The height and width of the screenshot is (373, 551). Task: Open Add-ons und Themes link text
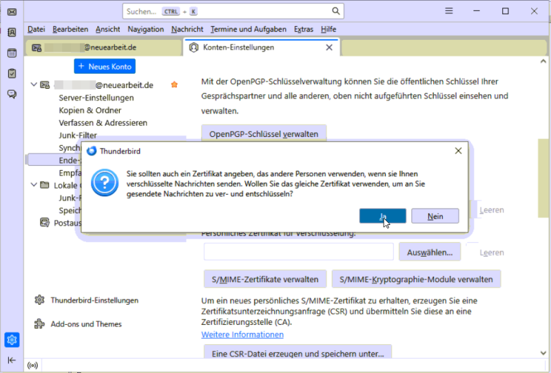coord(86,324)
